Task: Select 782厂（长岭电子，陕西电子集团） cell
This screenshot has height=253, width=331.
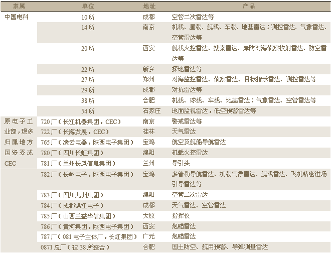Action: (x=87, y=174)
